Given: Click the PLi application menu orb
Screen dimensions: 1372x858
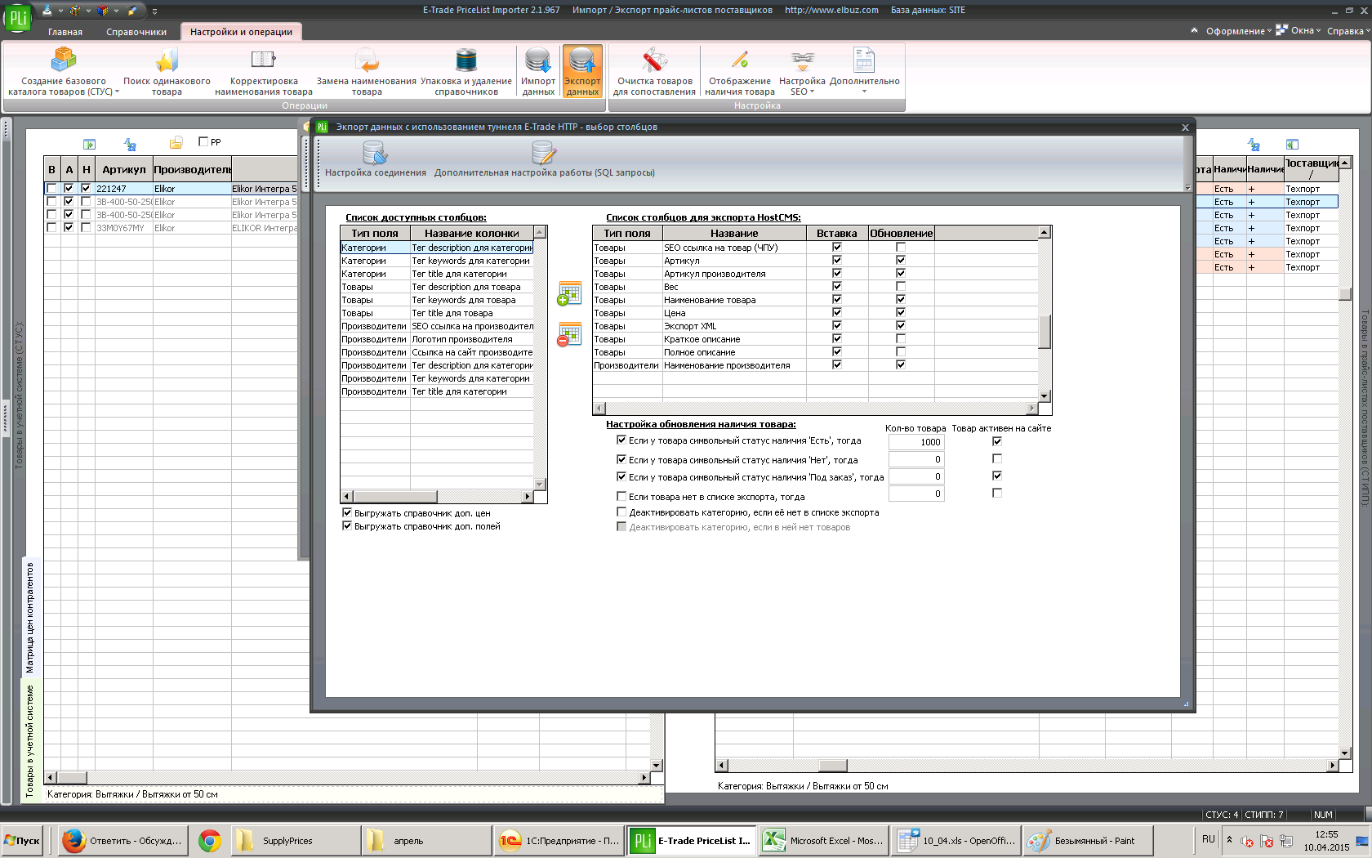Looking at the screenshot, I should (x=17, y=17).
